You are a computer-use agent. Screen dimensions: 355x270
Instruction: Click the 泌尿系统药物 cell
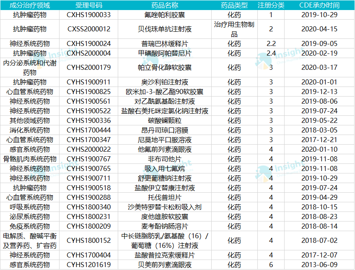[x=30, y=217]
